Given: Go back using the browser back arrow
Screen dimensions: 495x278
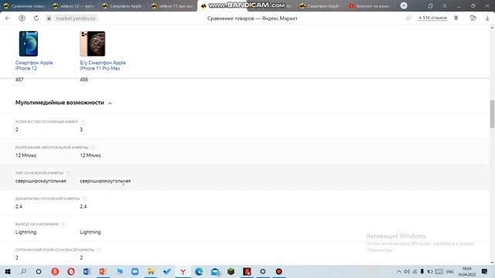Looking at the screenshot, I should click(x=8, y=19).
